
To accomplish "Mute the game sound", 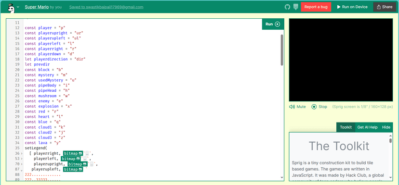I will pyautogui.click(x=297, y=107).
